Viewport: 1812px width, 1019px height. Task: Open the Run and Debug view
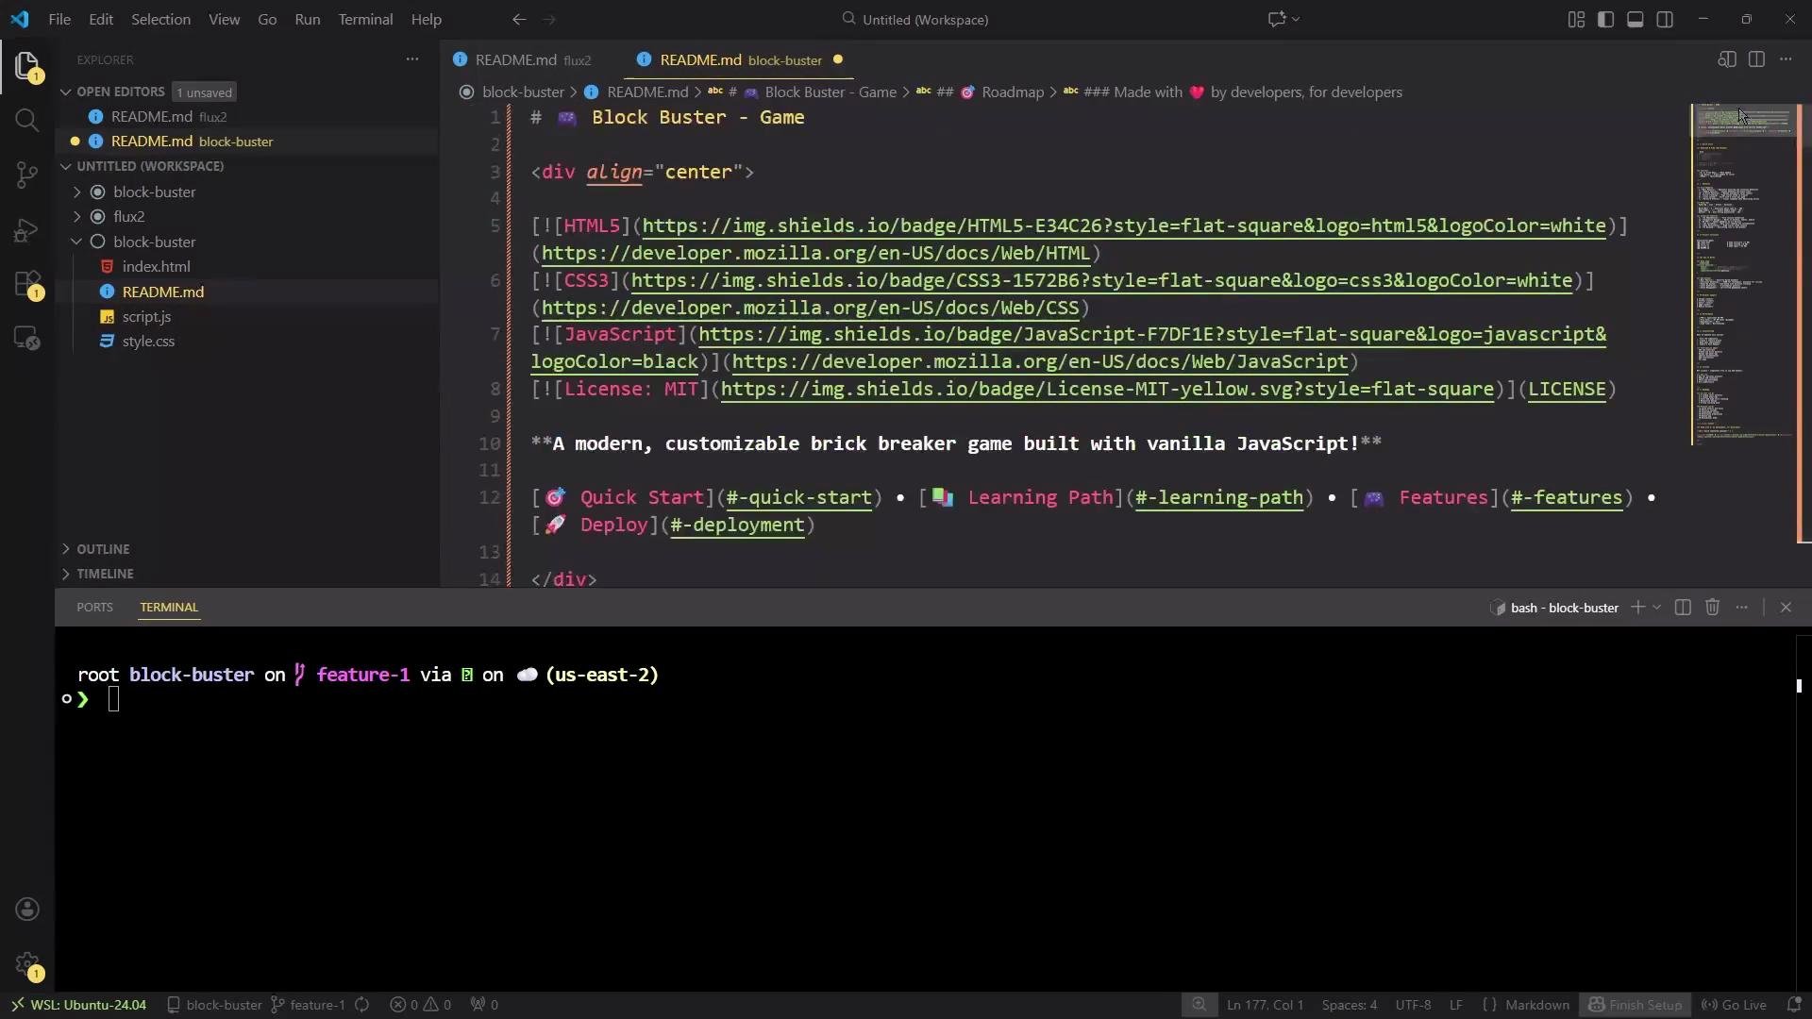27,229
